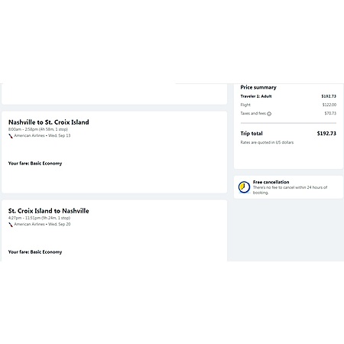
Task: Select the 4:27pm - 11:51pm flight time details
Action: [39, 218]
